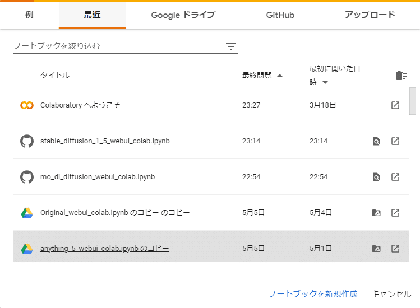Open stable_diffusion_1_5 notebook in new tab icon

click(395, 141)
